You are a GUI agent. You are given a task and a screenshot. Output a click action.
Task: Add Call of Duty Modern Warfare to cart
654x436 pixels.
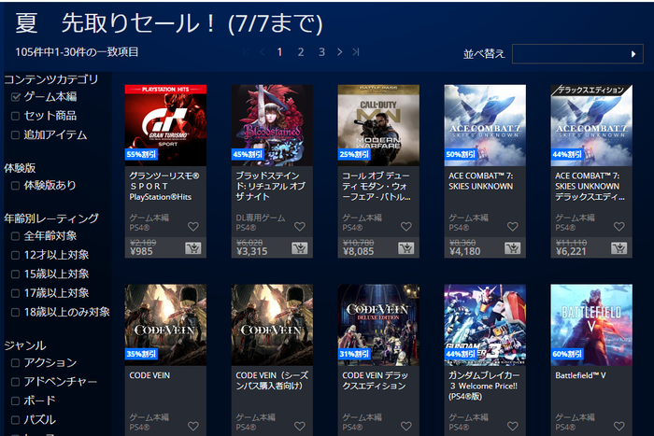click(x=405, y=248)
